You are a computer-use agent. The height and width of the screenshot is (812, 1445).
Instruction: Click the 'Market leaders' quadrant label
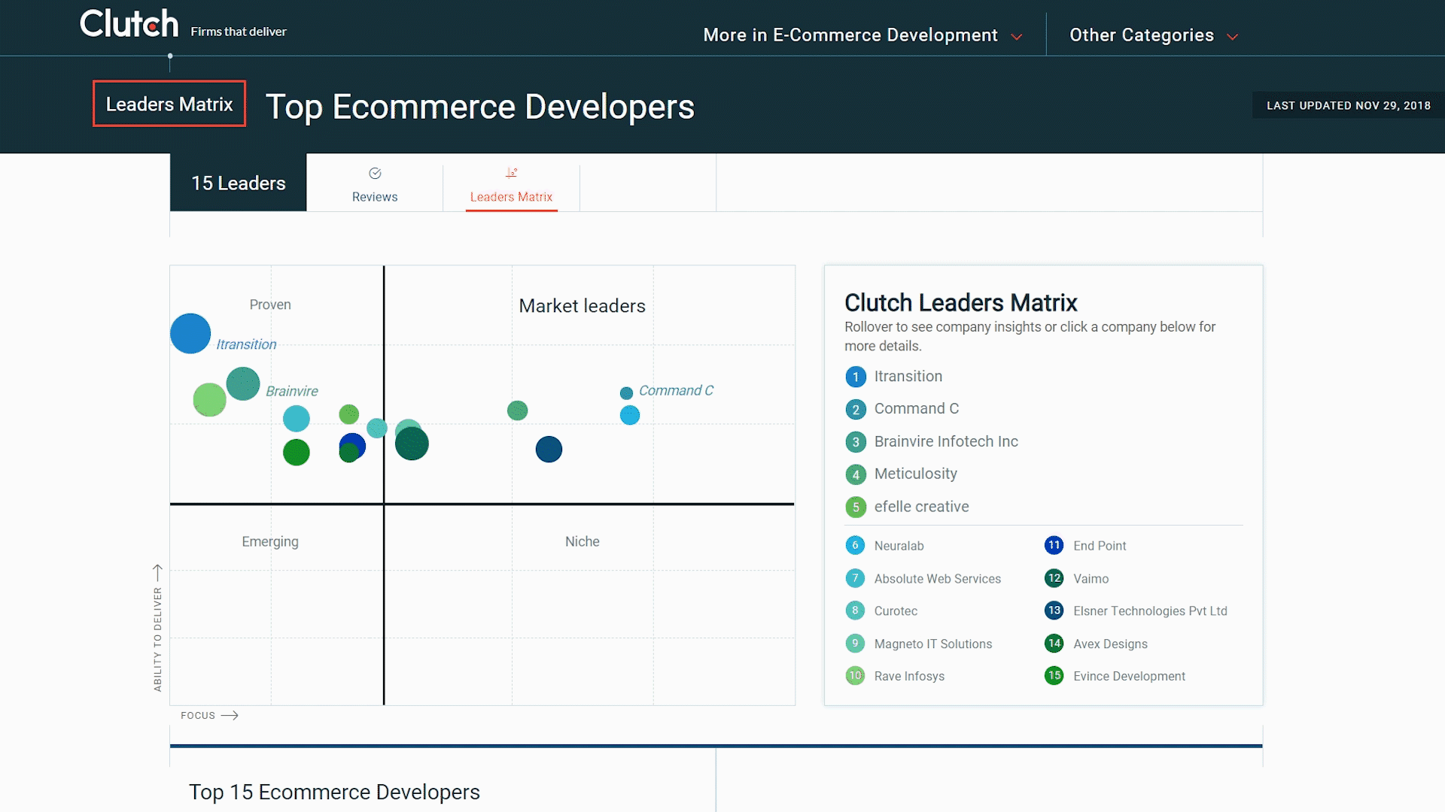(582, 306)
